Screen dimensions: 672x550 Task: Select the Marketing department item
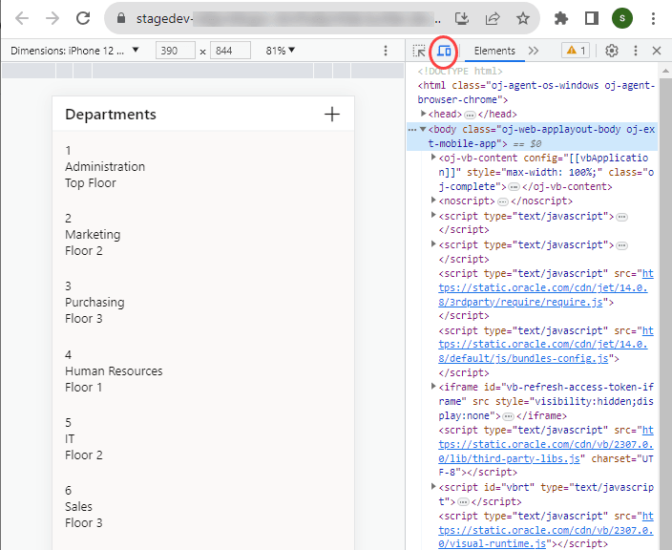203,235
